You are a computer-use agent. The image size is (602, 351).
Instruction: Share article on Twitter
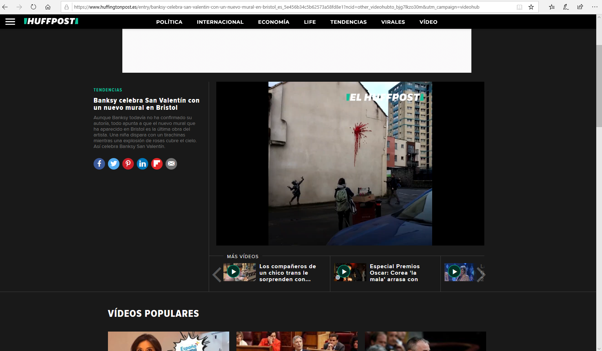pos(114,164)
